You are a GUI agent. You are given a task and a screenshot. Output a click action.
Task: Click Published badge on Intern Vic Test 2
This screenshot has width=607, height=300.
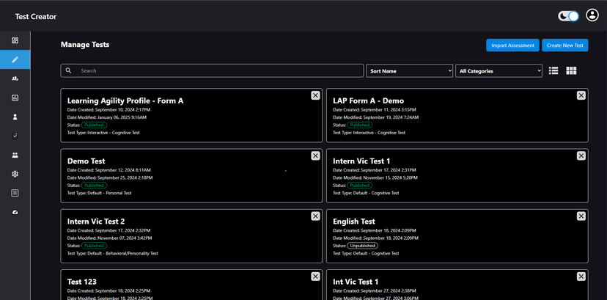(x=94, y=246)
